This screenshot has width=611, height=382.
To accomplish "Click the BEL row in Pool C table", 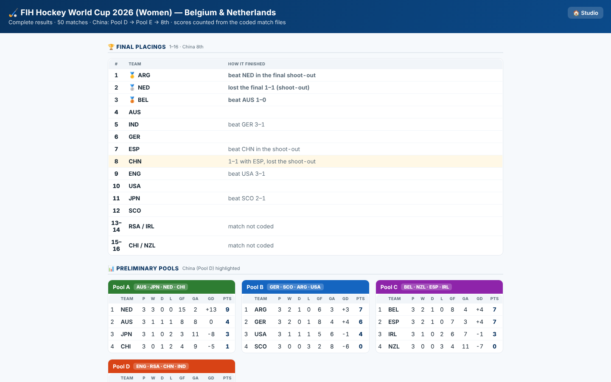I will coord(439,309).
